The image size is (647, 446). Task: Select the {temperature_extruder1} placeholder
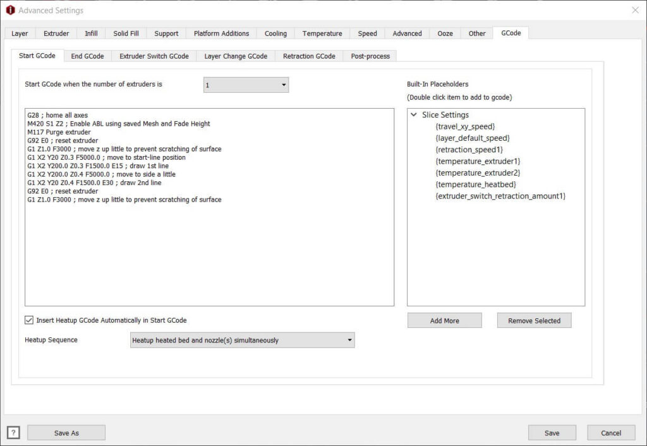coord(478,161)
